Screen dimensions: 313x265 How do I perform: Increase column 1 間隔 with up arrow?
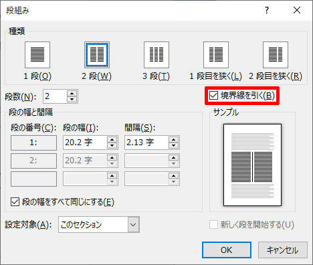click(x=174, y=140)
